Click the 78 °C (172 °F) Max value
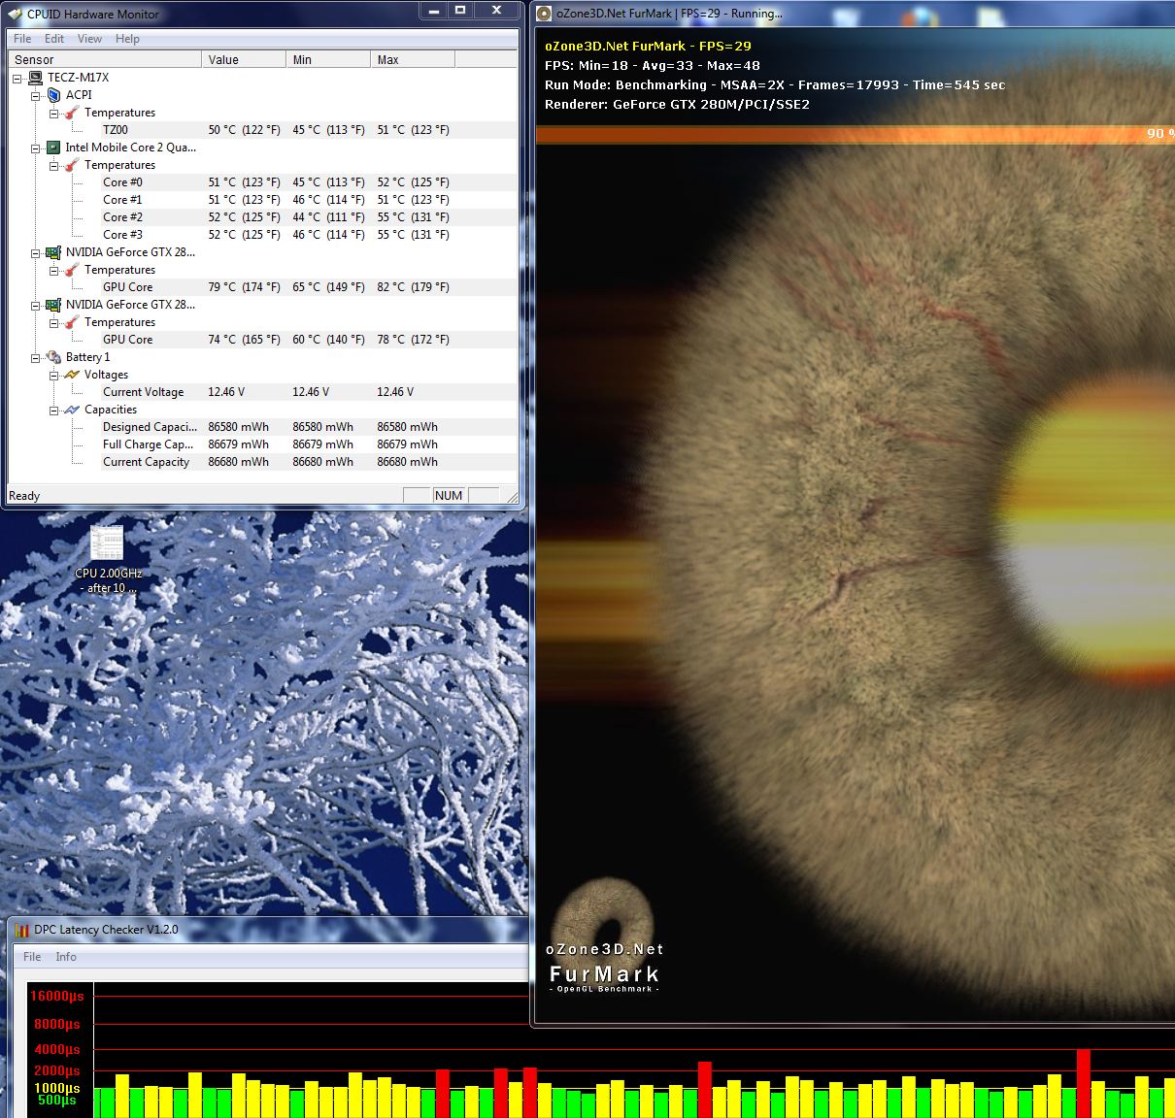This screenshot has height=1118, width=1175. click(x=413, y=340)
